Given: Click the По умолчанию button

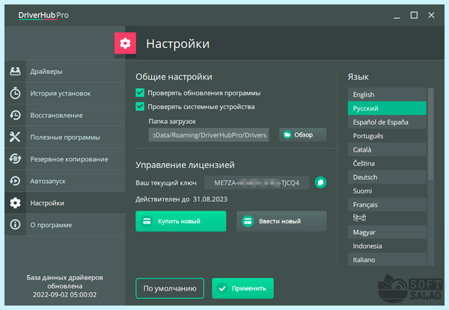Looking at the screenshot, I should click(x=170, y=288).
